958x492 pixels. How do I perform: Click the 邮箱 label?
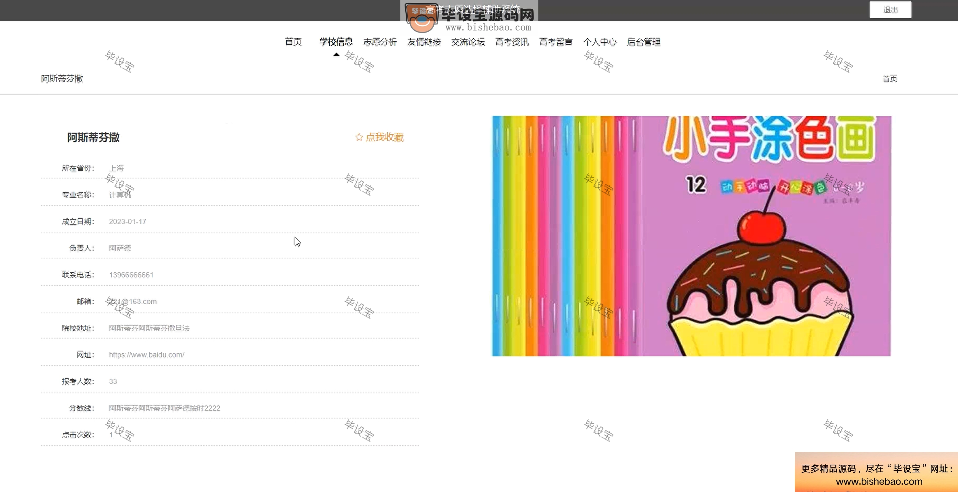click(85, 301)
